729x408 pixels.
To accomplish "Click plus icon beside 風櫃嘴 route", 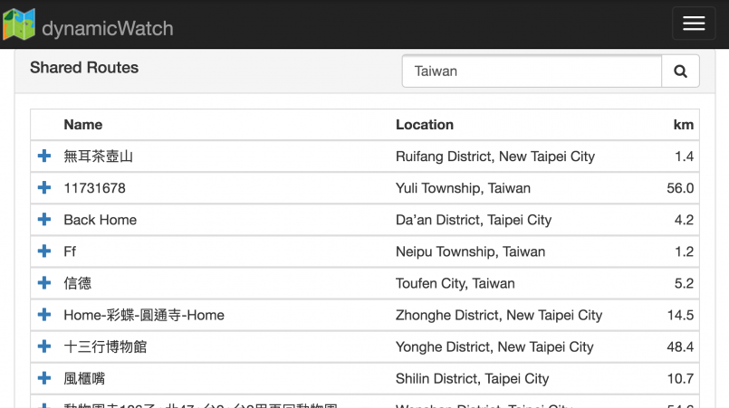I will pyautogui.click(x=43, y=378).
